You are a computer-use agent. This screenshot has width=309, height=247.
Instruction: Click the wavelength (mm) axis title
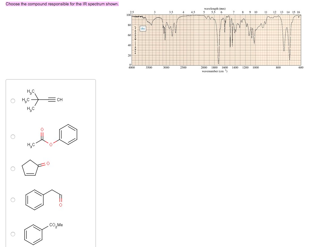click(x=215, y=9)
